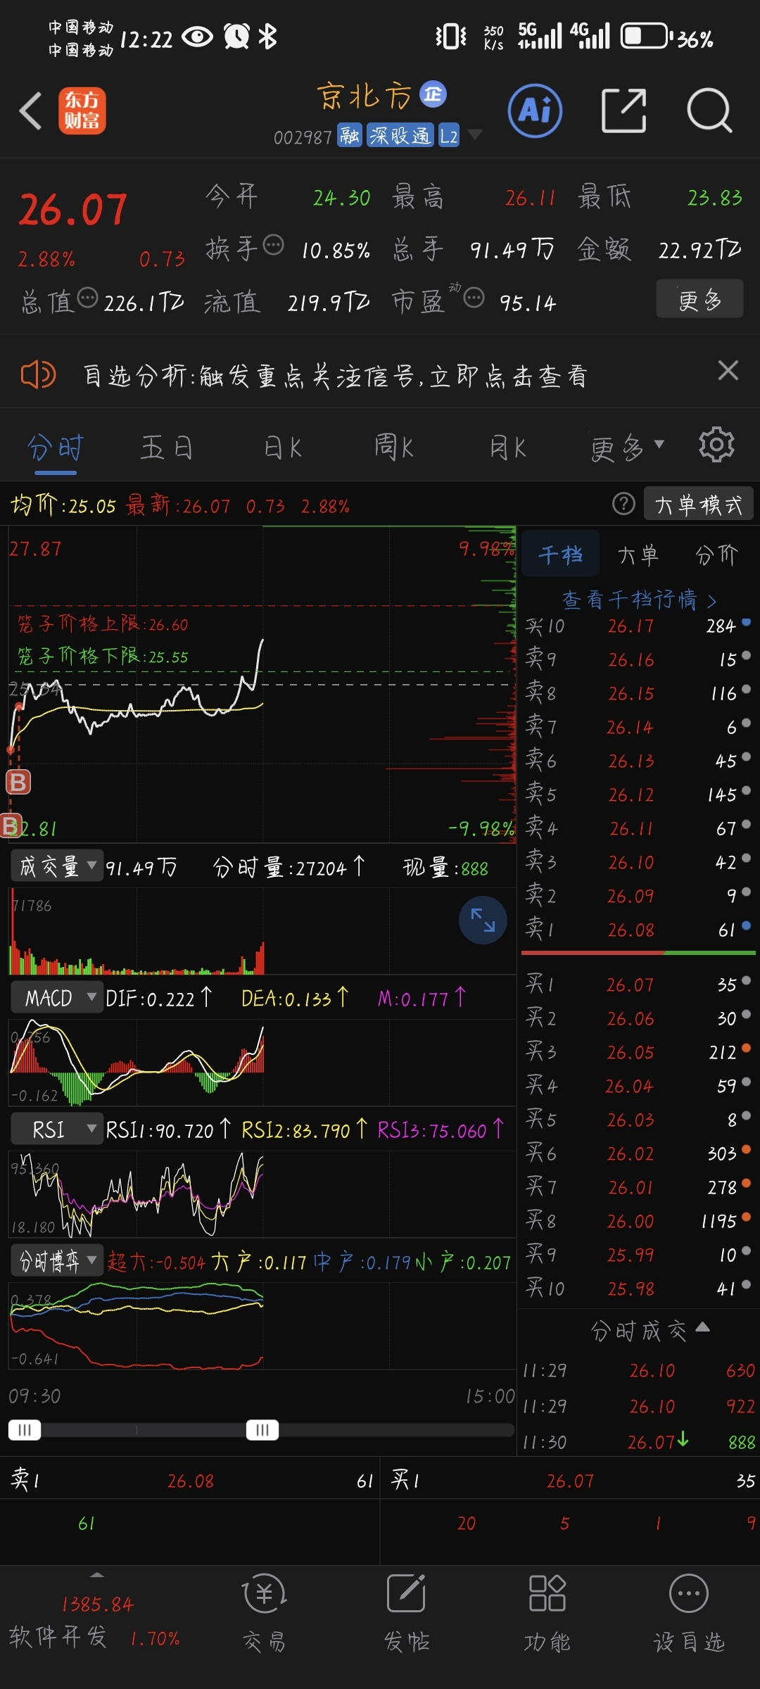Image resolution: width=760 pixels, height=1689 pixels.
Task: Open the MACD indicator dropdown
Action: click(x=56, y=997)
